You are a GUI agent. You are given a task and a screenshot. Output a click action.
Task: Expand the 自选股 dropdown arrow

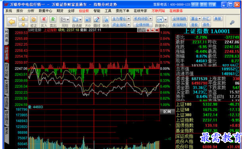(x=80, y=19)
